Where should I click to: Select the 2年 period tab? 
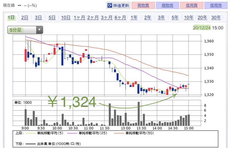[x=148, y=17]
